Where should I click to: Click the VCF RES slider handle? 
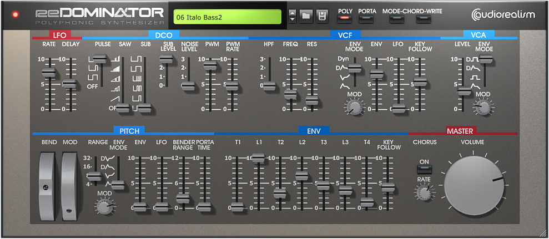(x=311, y=100)
